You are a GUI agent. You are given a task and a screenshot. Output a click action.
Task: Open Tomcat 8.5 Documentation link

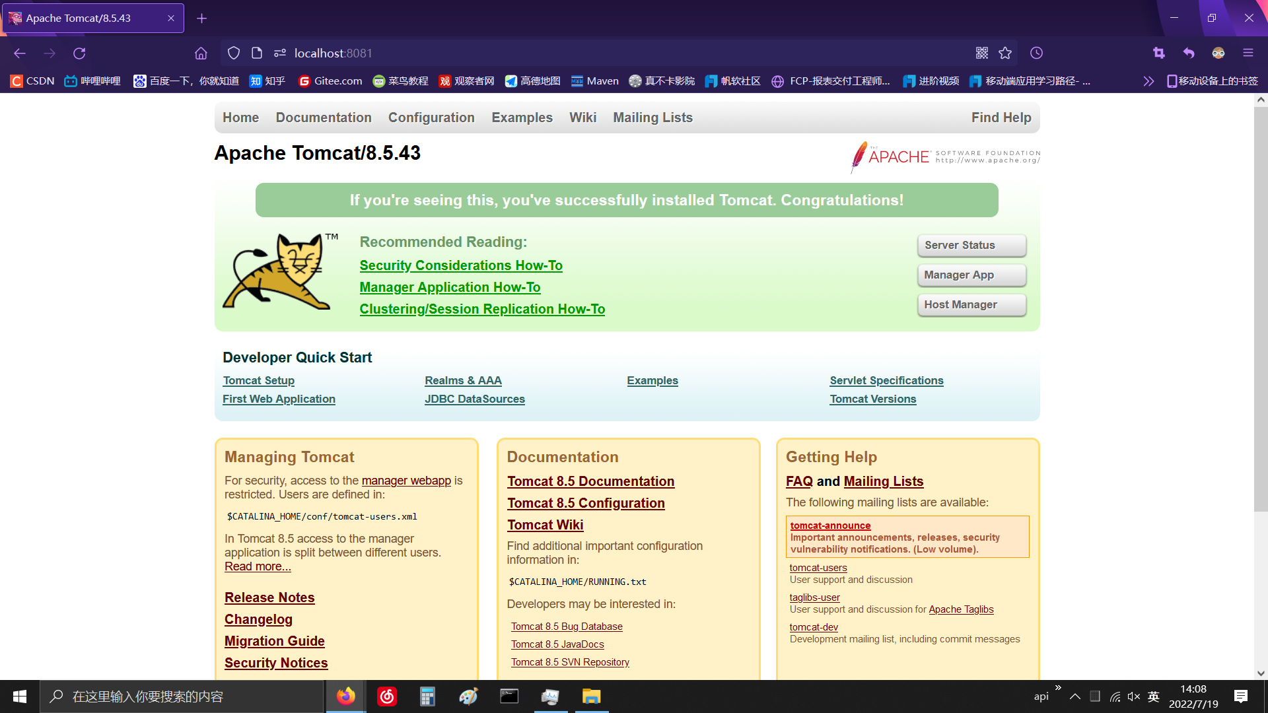coord(590,481)
